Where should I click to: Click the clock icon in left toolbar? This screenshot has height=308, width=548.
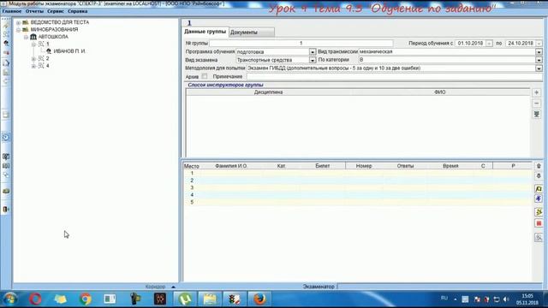[x=6, y=138]
